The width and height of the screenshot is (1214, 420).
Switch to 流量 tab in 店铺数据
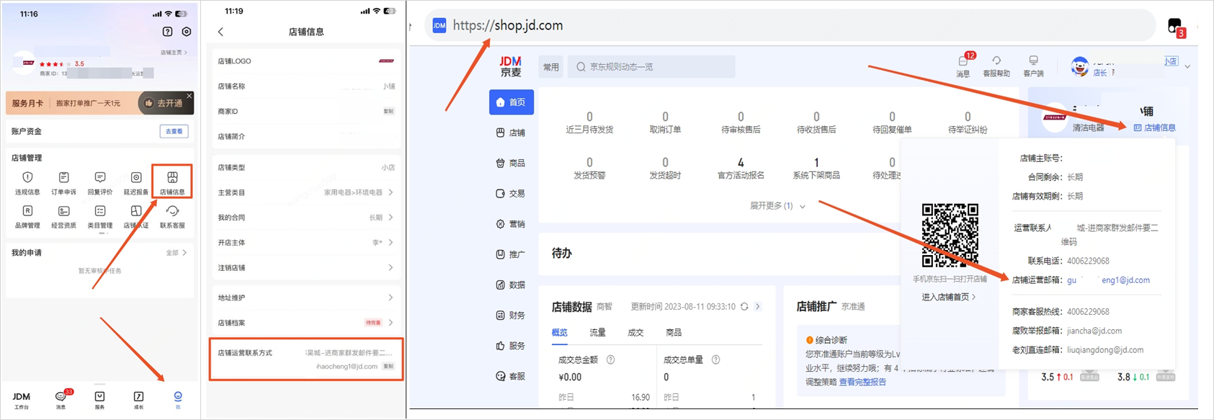(597, 333)
